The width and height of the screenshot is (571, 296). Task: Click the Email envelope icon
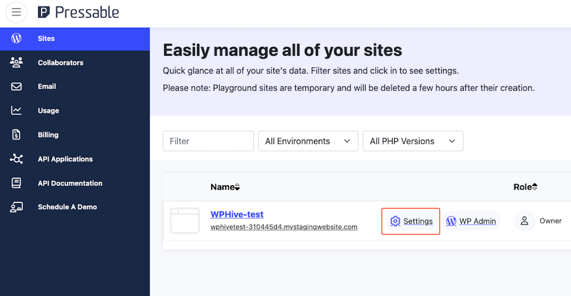click(16, 87)
